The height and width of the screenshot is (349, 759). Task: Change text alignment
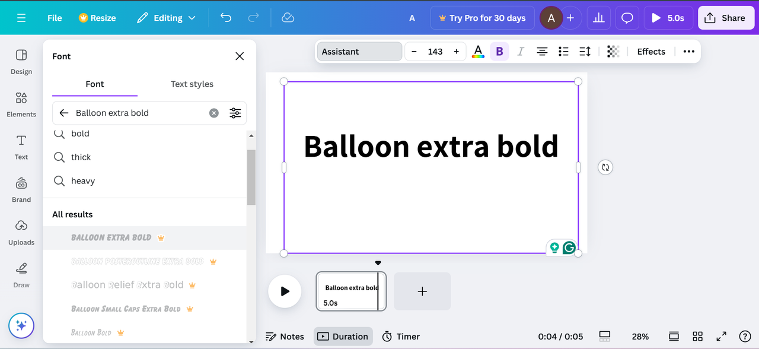point(542,52)
